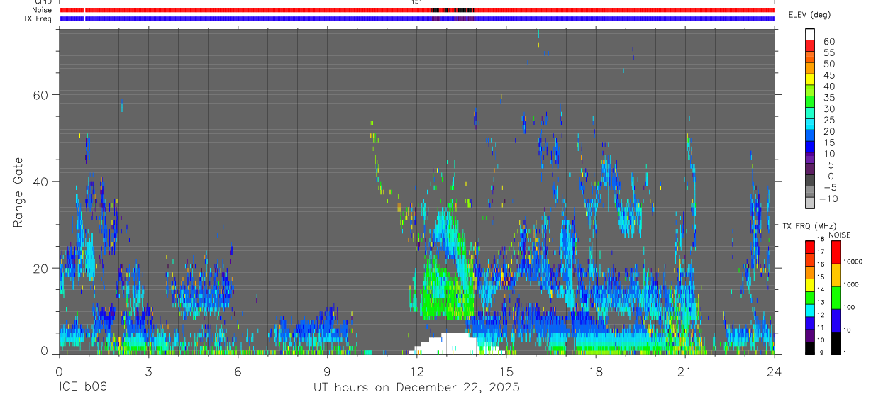This screenshot has width=871, height=402.
Task: Click the x-axis tick label '21'
Action: pos(684,371)
